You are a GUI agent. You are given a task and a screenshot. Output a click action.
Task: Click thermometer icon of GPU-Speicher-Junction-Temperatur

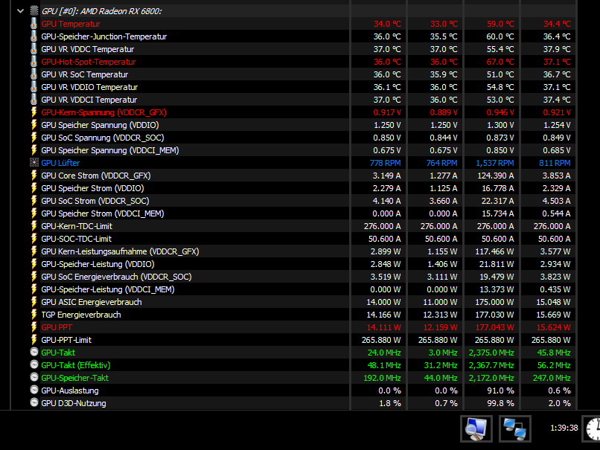[x=33, y=36]
